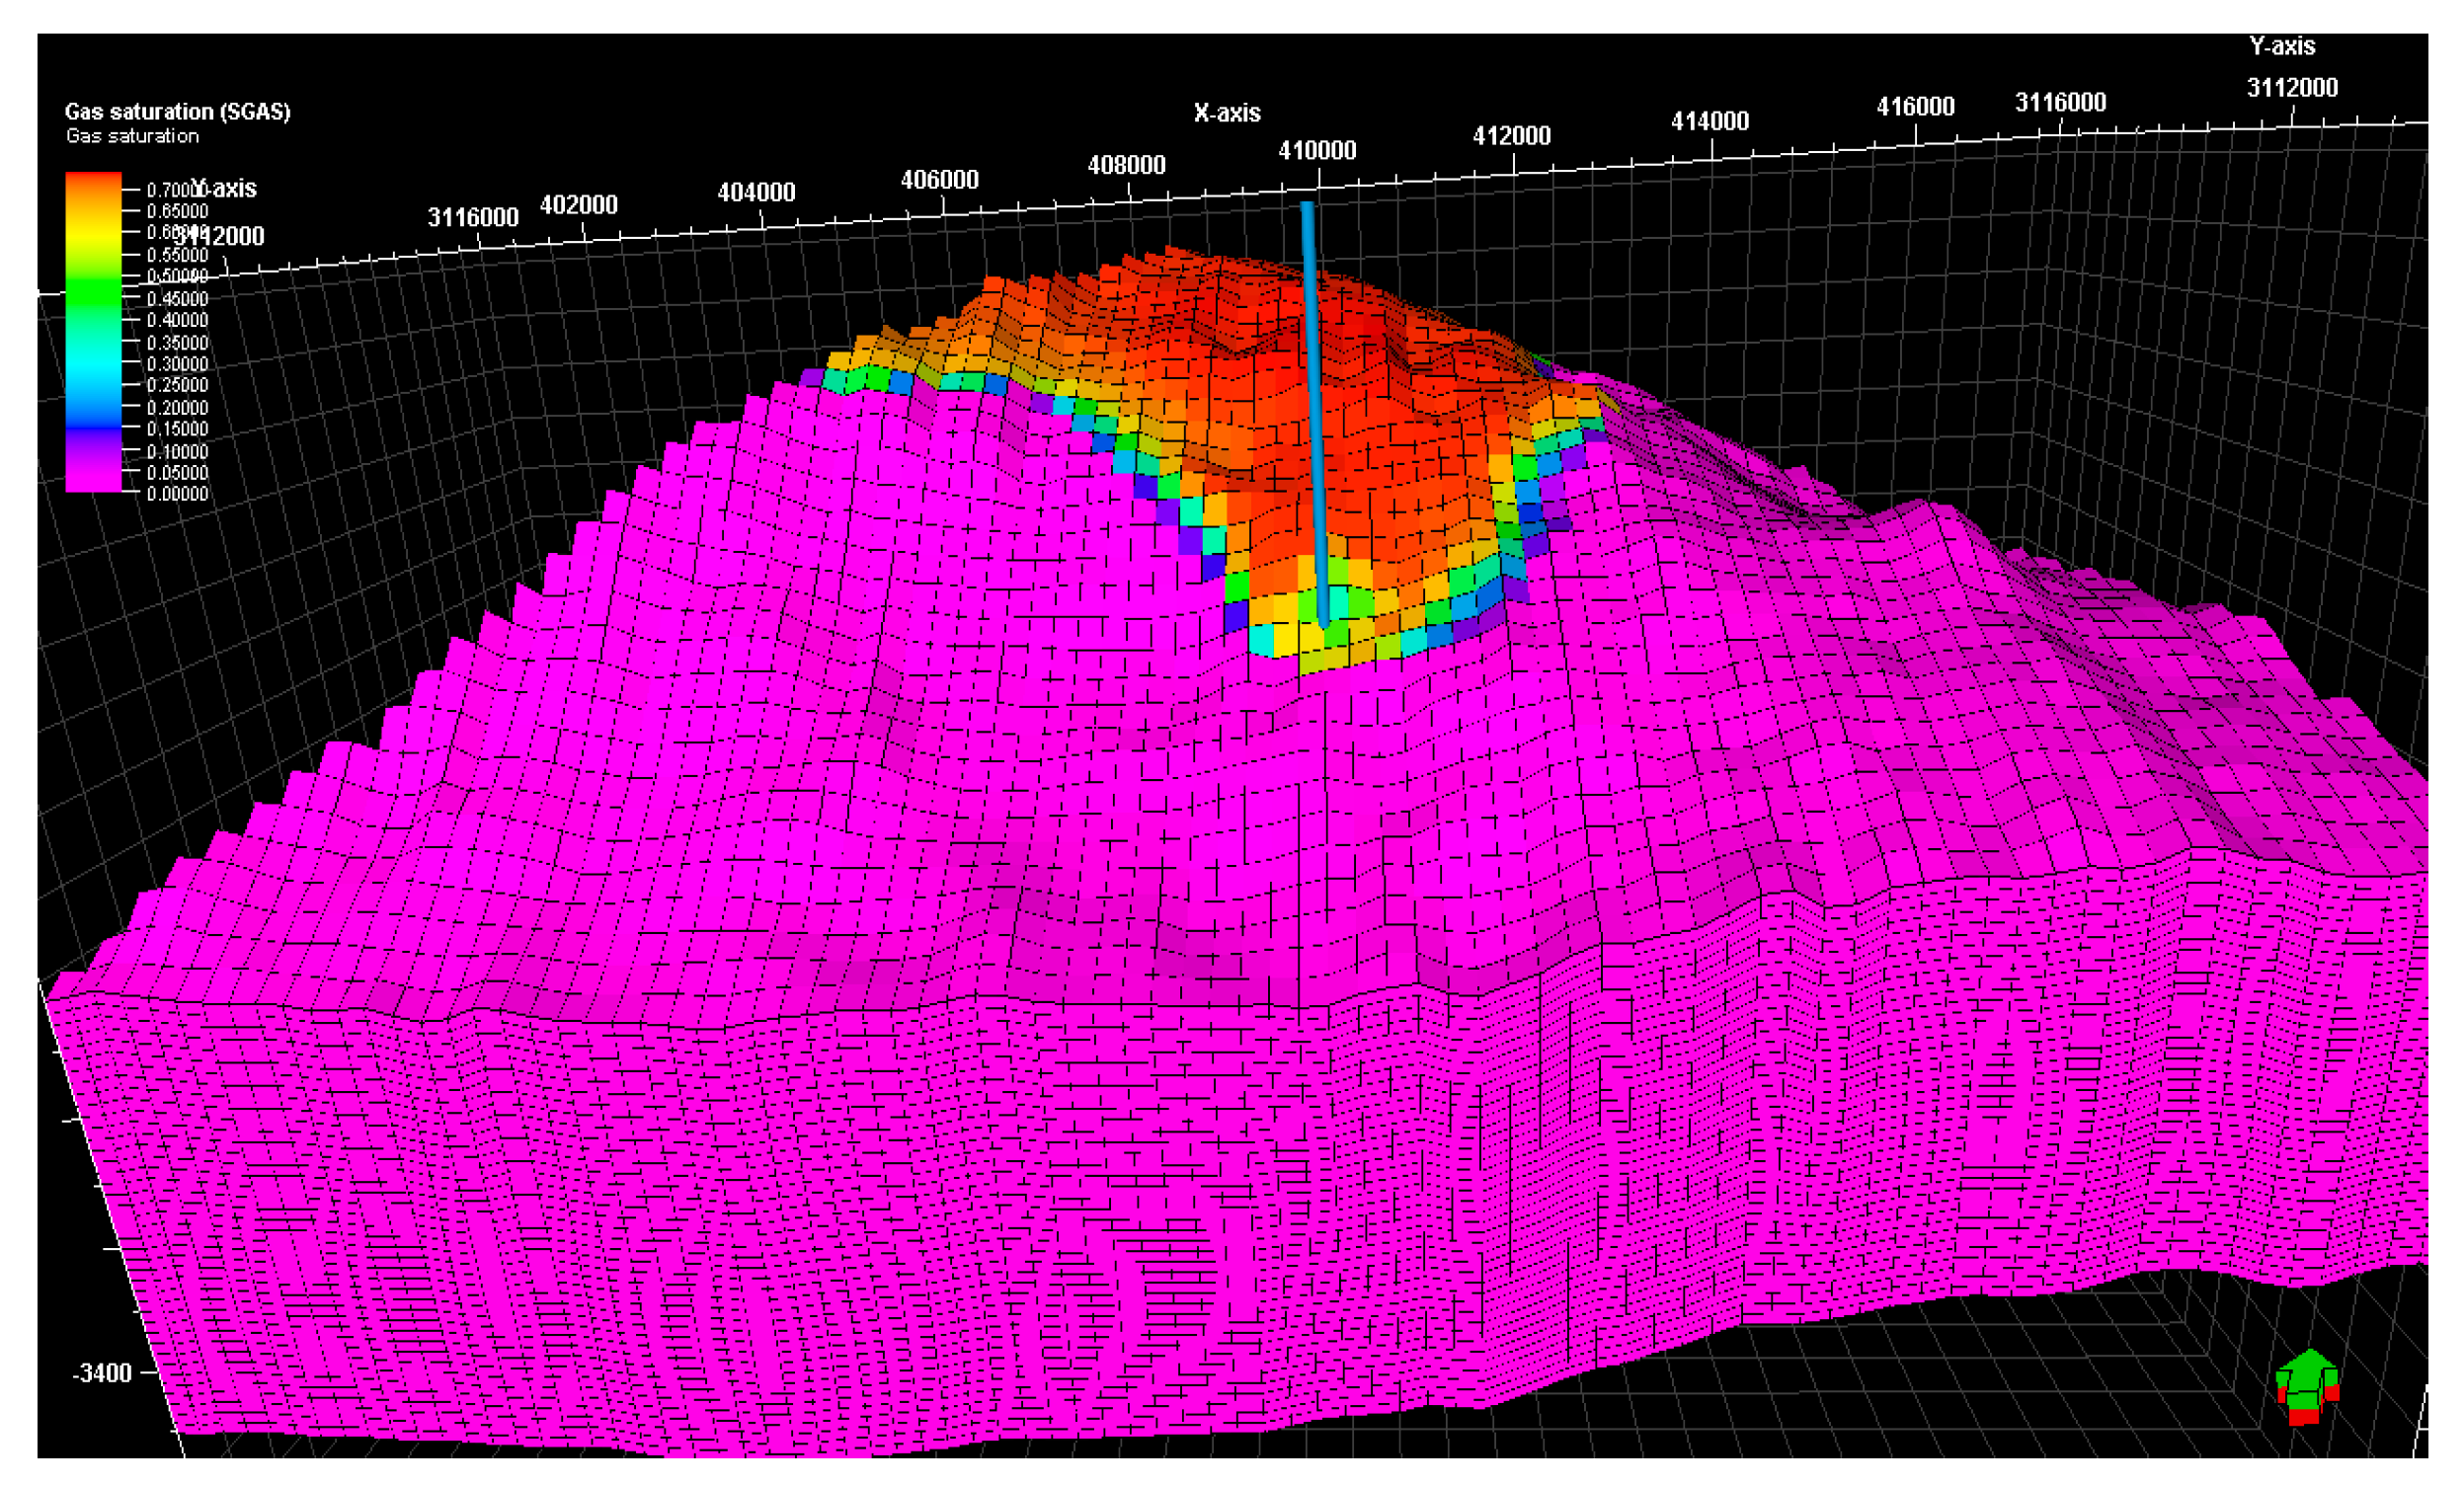
Task: Click the 406000 axis tick label
Action: [x=939, y=180]
